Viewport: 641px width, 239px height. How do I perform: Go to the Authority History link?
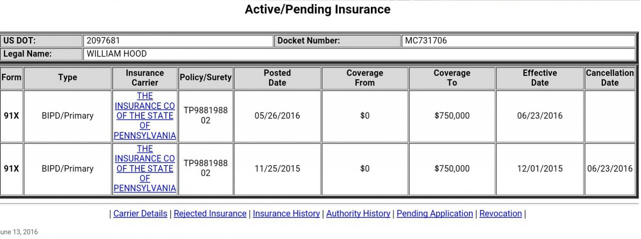(358, 213)
